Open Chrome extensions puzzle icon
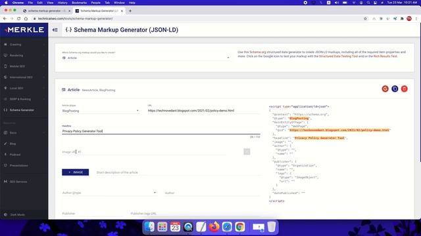421x236 pixels. click(x=402, y=19)
